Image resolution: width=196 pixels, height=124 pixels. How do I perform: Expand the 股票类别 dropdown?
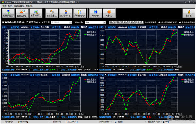[x=62, y=22]
